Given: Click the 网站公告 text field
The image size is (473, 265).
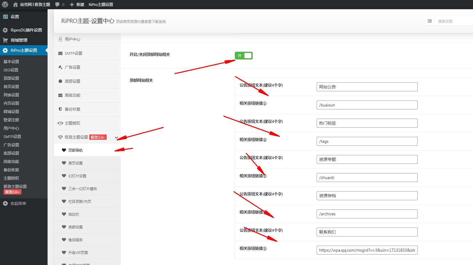Looking at the screenshot, I should pyautogui.click(x=367, y=87).
